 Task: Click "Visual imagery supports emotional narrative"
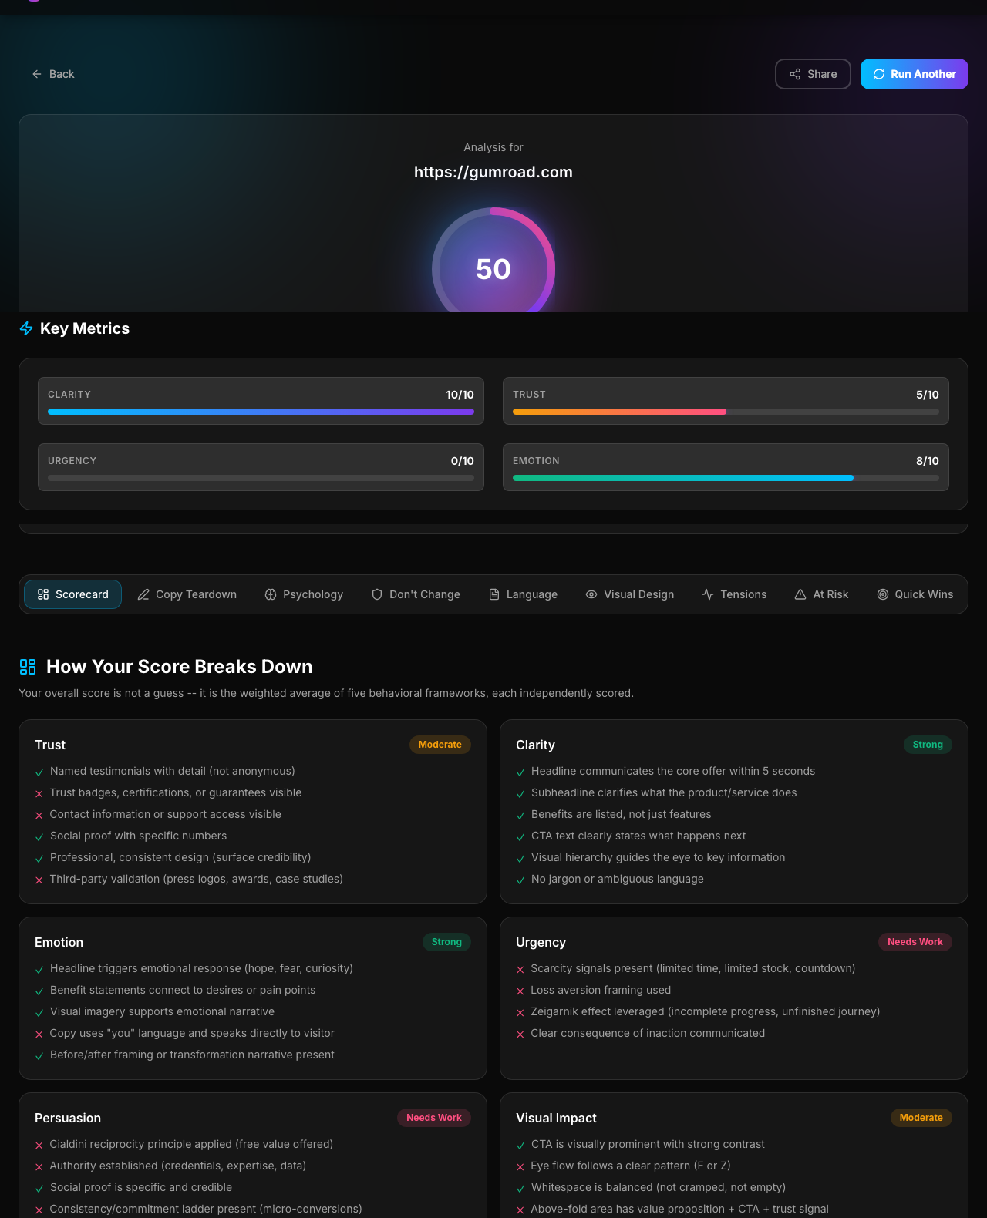coord(163,1011)
